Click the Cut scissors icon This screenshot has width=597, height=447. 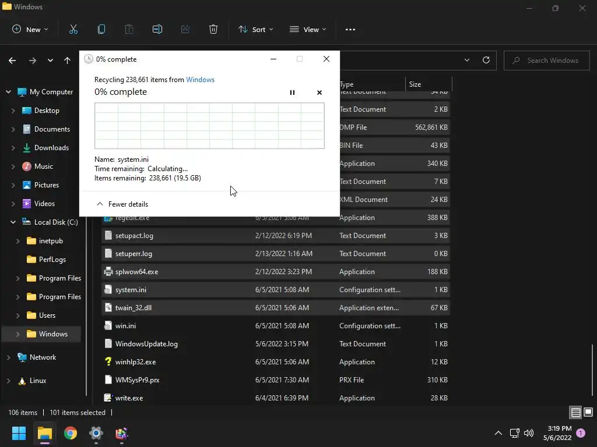[x=73, y=29]
